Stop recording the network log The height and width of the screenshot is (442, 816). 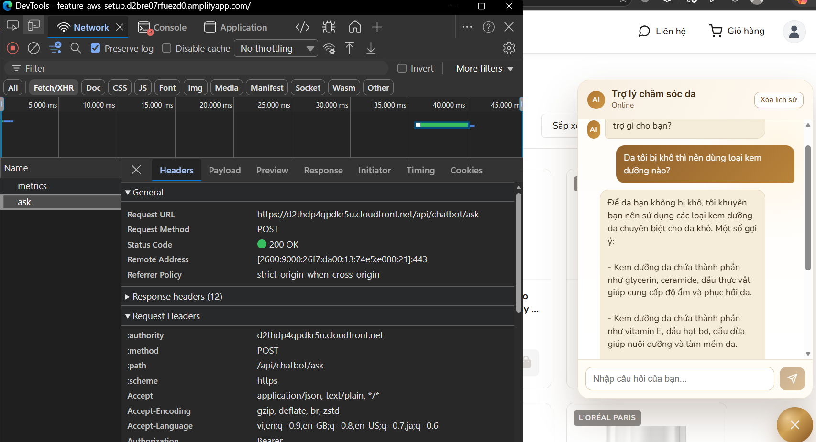click(x=12, y=48)
